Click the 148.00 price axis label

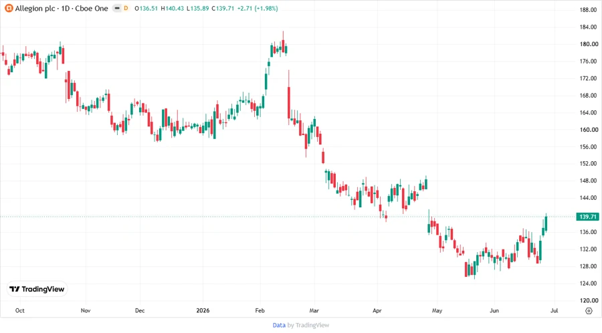click(x=588, y=181)
